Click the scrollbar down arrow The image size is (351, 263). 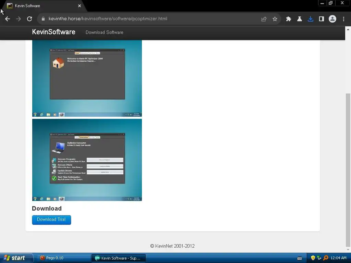point(348,250)
